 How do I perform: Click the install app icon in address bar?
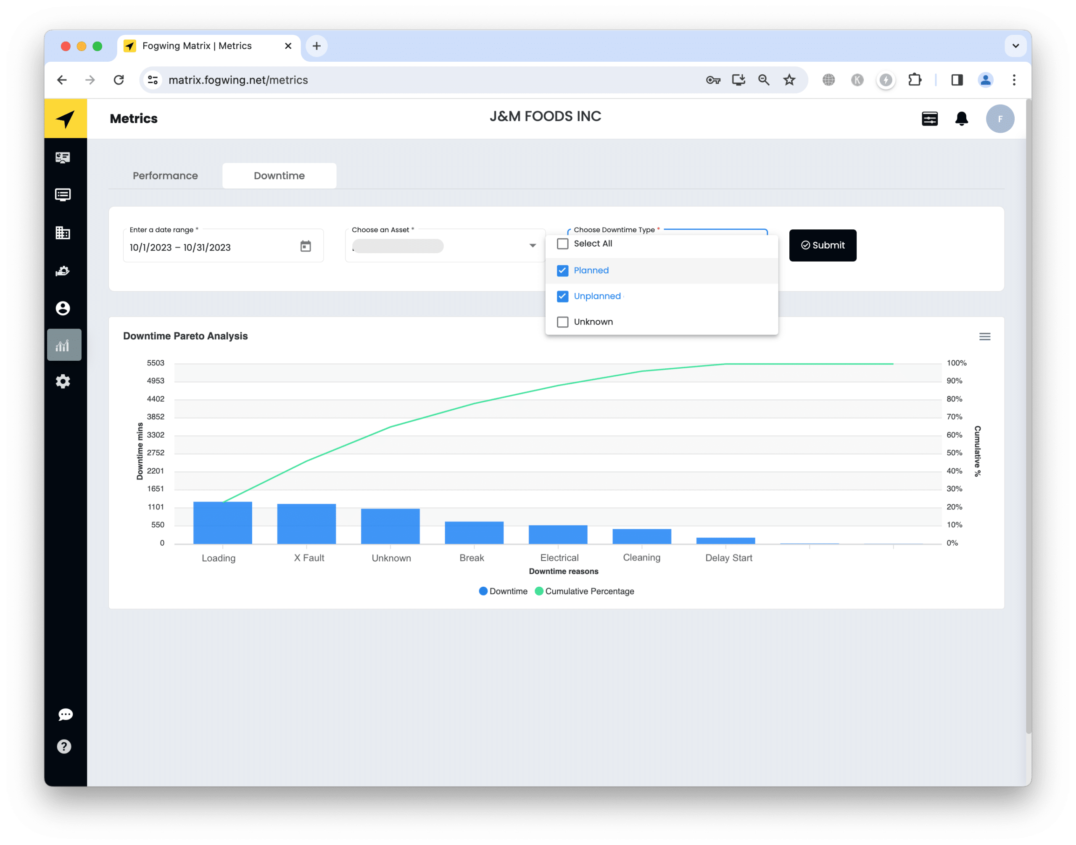[738, 80]
